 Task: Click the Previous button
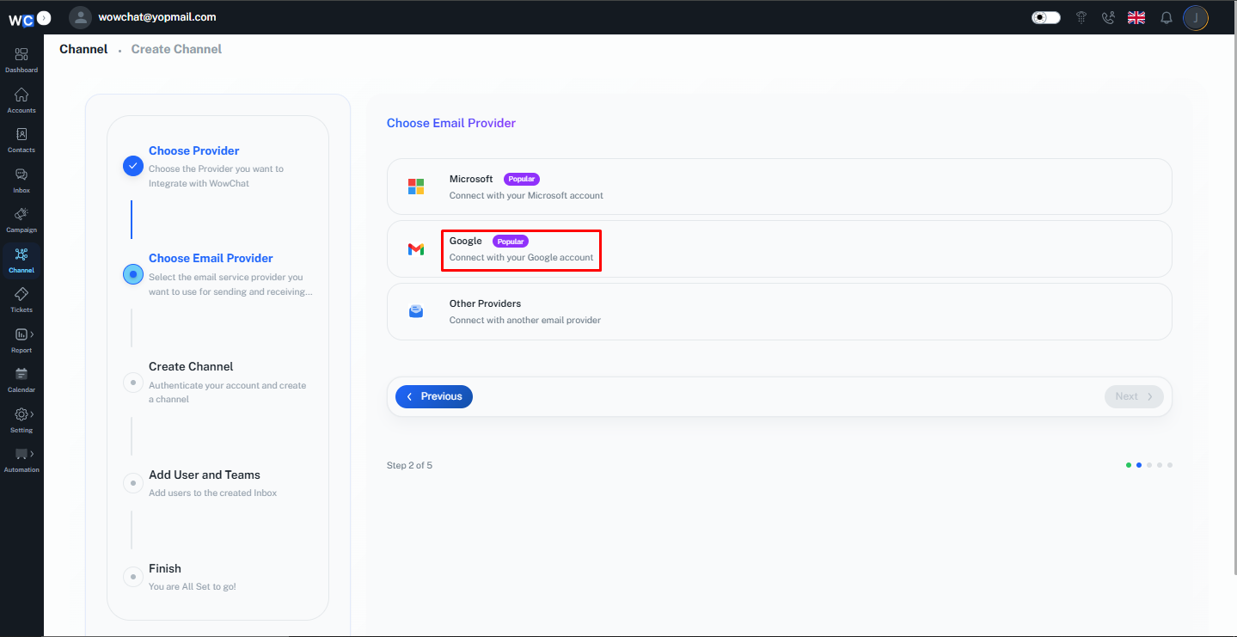click(434, 396)
